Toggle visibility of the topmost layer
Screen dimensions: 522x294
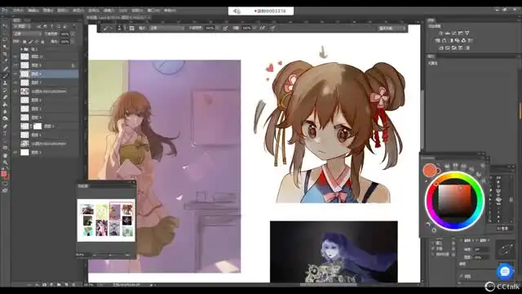coord(15,56)
